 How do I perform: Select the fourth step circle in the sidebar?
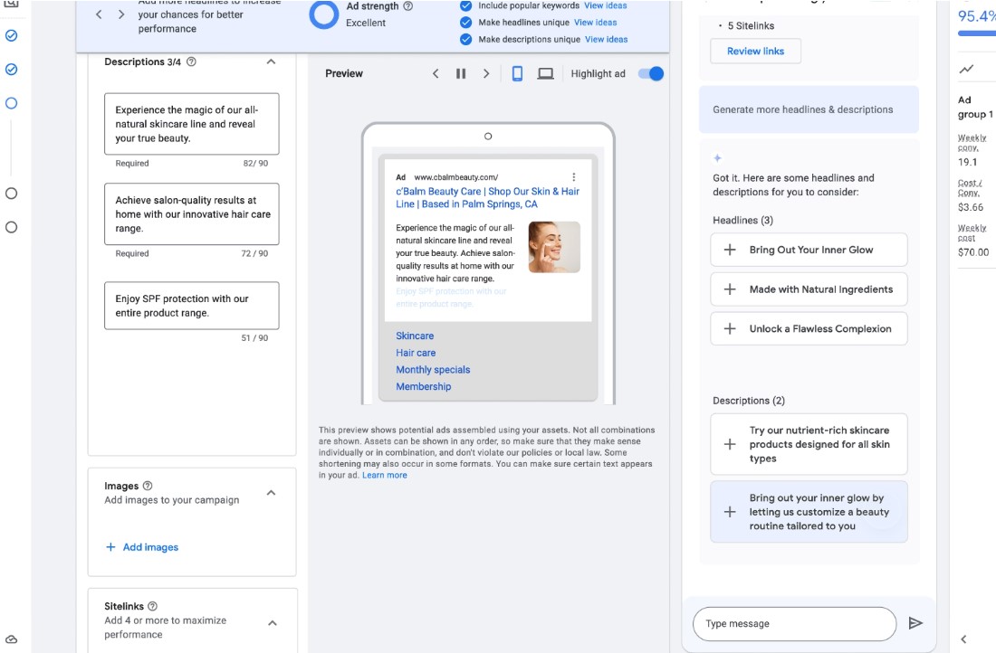[12, 194]
